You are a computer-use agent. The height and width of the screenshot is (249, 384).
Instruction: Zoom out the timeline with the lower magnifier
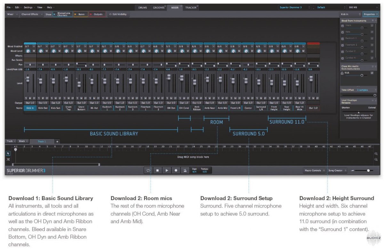[376, 159]
